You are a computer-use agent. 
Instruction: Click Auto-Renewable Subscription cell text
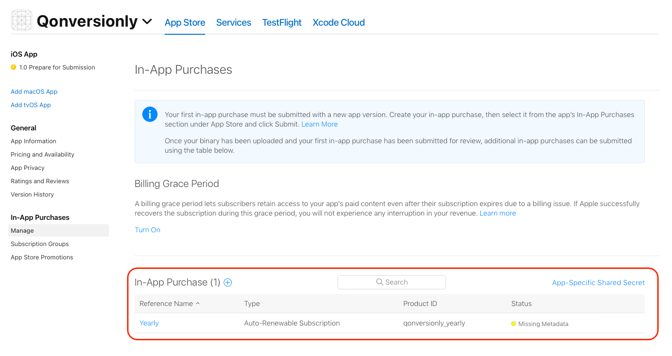point(292,323)
